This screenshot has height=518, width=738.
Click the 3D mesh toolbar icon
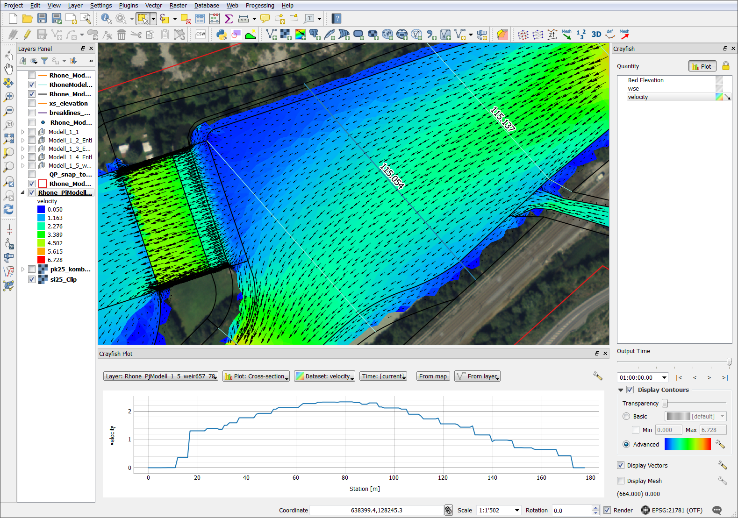596,35
